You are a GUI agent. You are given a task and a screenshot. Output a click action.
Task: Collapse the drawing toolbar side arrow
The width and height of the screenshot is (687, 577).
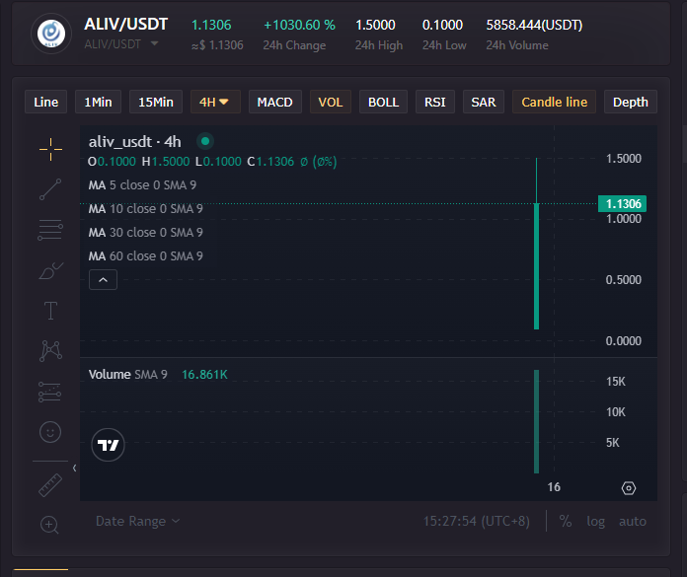coord(74,468)
